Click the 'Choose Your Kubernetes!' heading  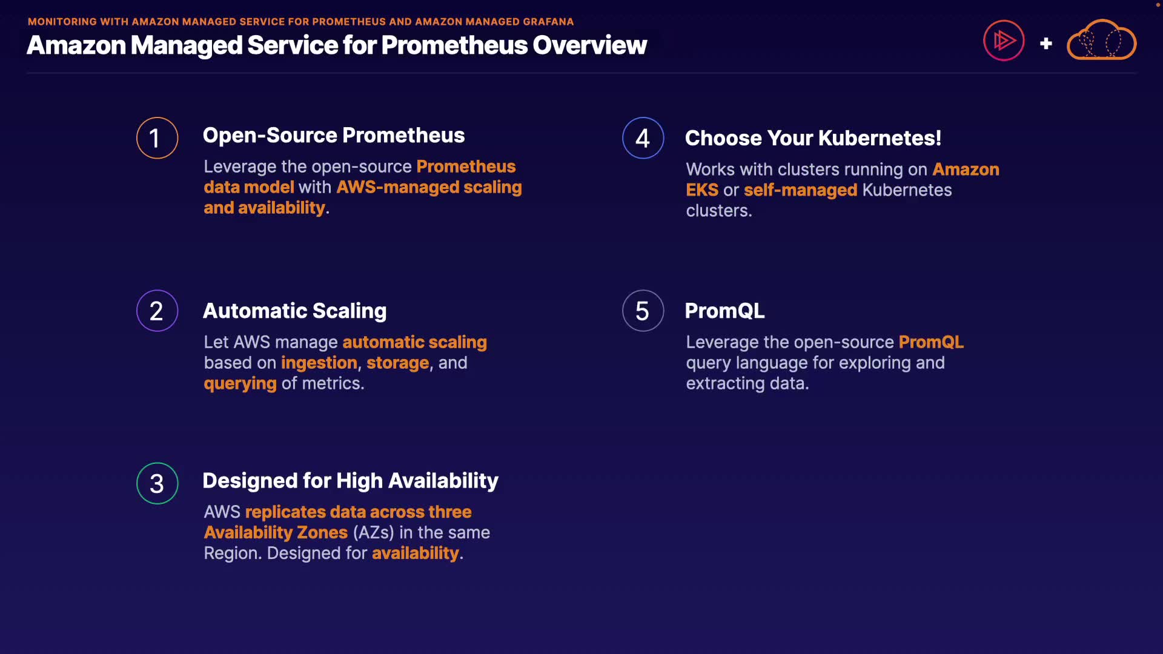pos(813,138)
